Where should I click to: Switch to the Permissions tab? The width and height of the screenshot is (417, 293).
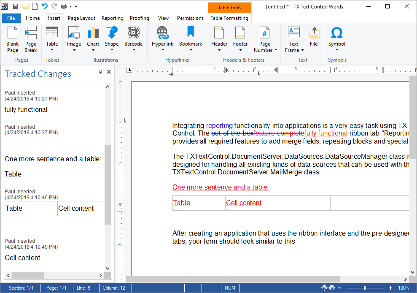click(190, 18)
